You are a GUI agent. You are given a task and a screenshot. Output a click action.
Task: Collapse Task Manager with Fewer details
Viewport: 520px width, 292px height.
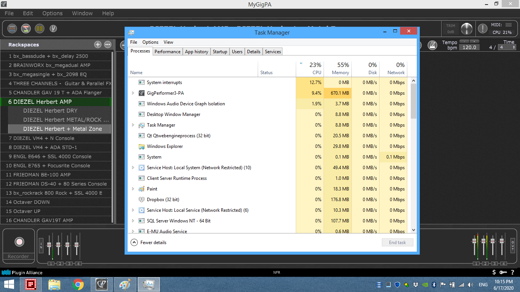tap(148, 243)
